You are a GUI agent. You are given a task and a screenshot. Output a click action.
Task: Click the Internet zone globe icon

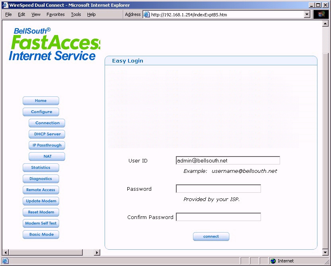click(273, 261)
